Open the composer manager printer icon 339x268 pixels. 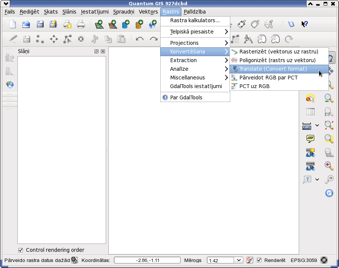point(81,24)
